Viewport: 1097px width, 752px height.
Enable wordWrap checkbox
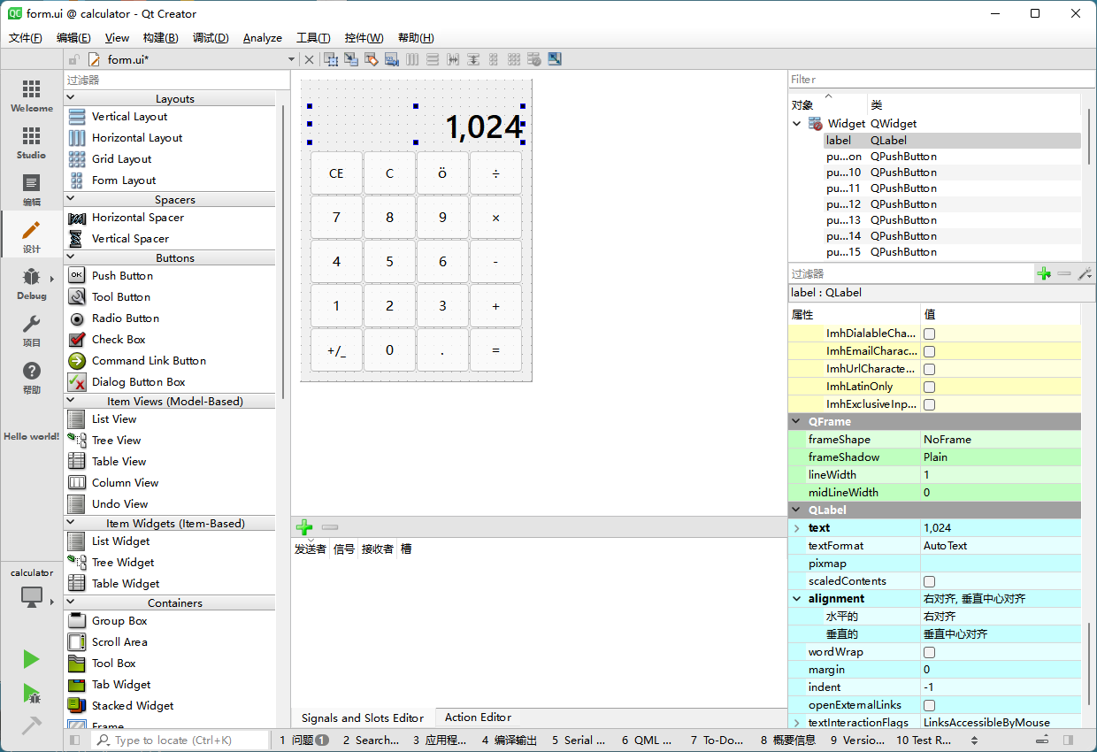coord(930,652)
